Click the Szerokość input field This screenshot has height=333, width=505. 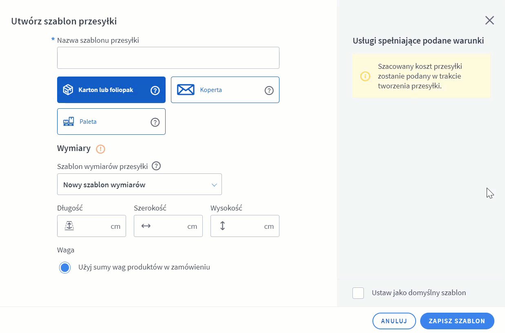click(x=168, y=226)
